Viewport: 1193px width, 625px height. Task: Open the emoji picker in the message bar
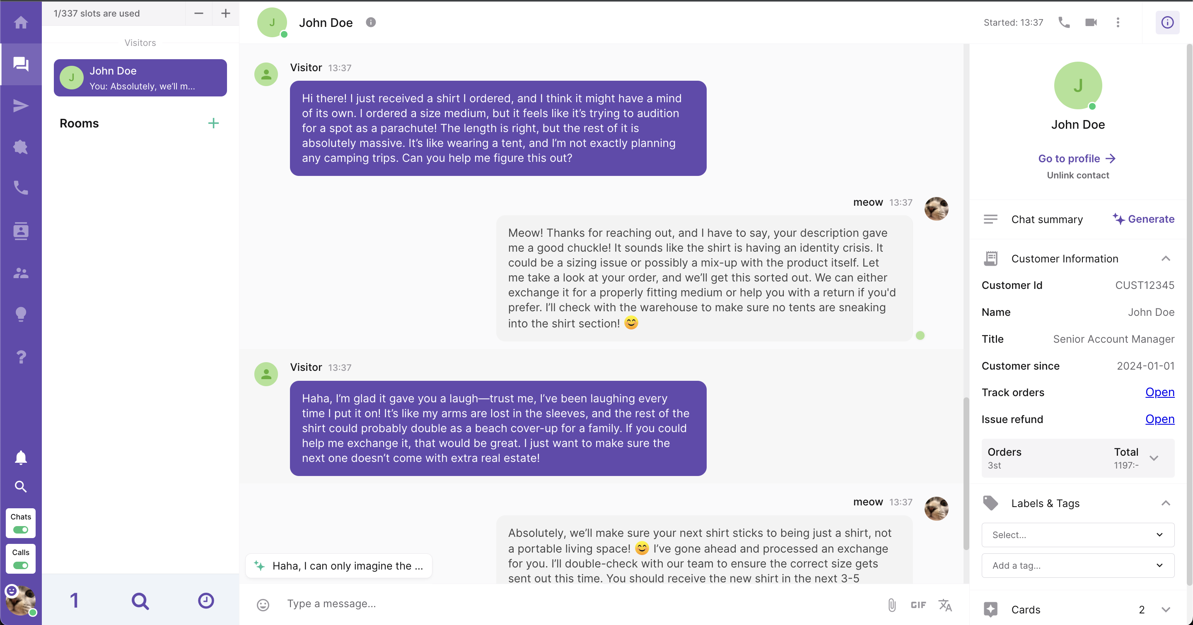coord(263,604)
